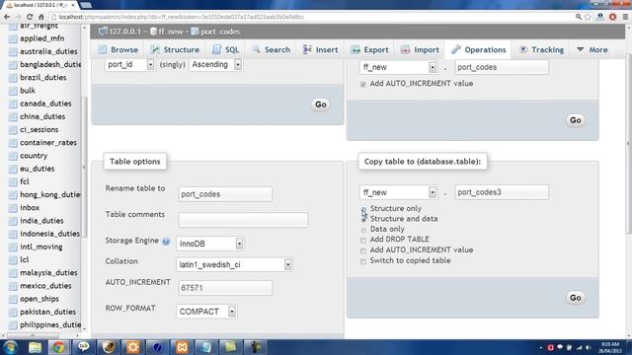Bookmark page with star icon
Viewport: 632px width, 355px height.
click(588, 17)
